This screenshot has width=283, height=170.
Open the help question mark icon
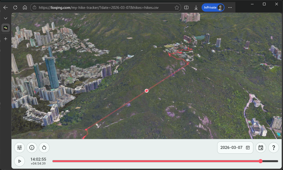click(273, 148)
